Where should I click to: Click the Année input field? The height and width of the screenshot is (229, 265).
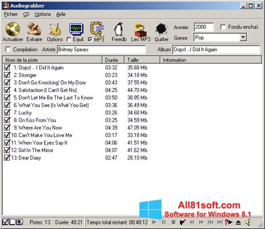(x=204, y=27)
